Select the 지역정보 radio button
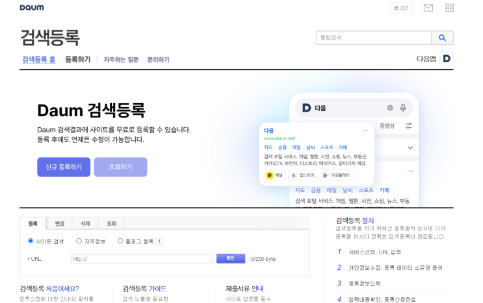The width and height of the screenshot is (483, 303). [79, 241]
